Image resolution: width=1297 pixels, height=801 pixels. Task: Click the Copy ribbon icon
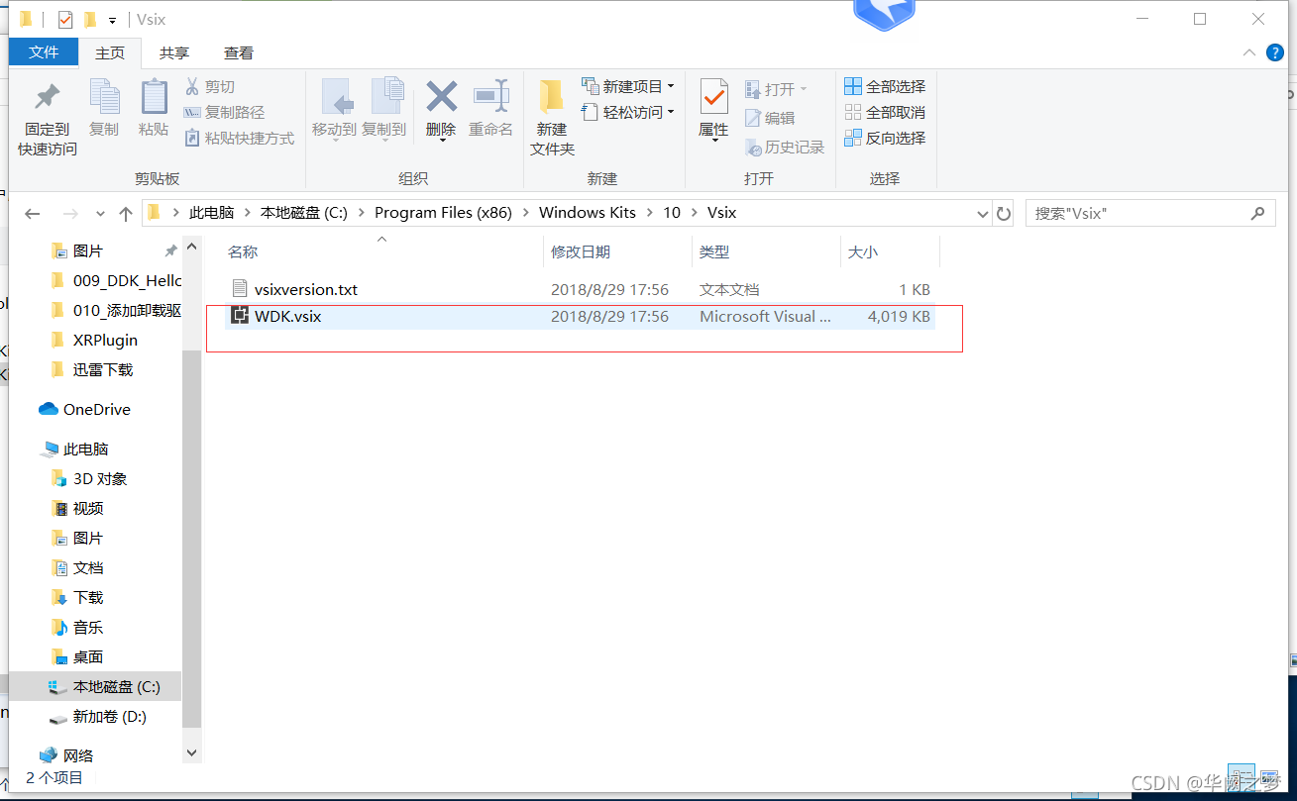point(104,109)
